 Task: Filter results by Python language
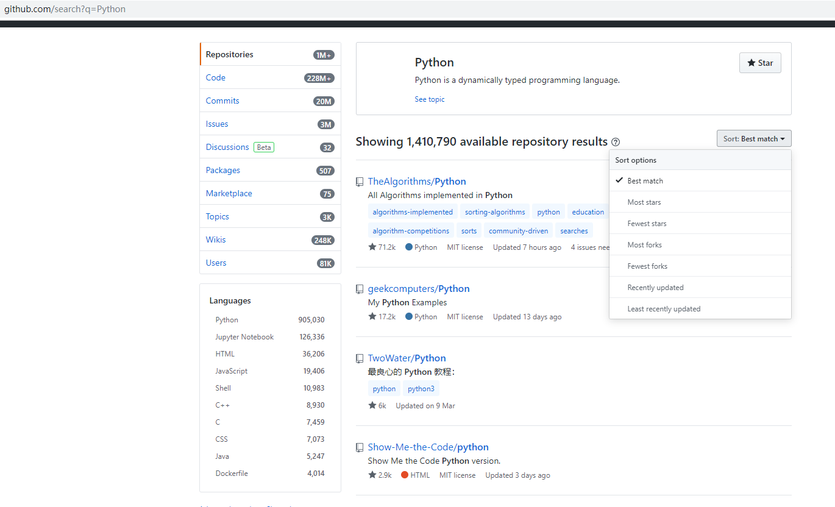[x=270, y=320]
